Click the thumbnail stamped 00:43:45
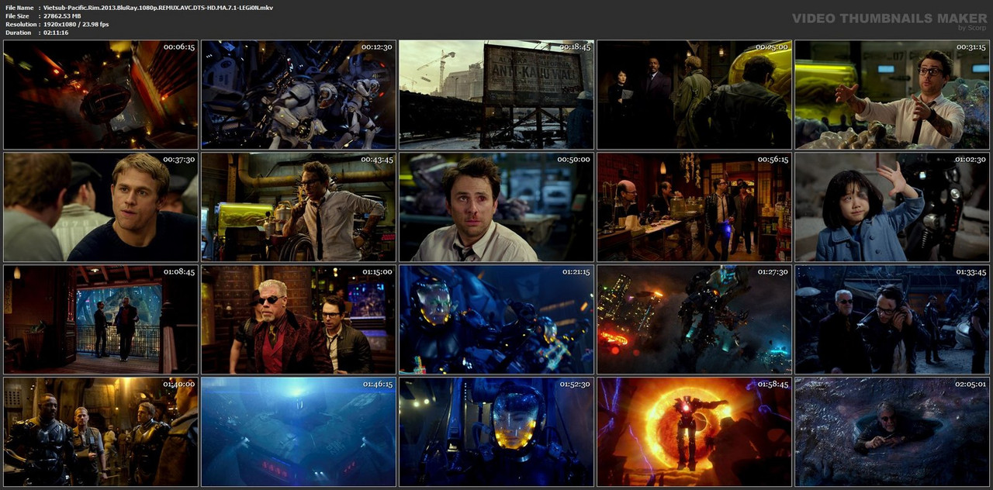Screen dimensions: 993x490 (x=299, y=207)
